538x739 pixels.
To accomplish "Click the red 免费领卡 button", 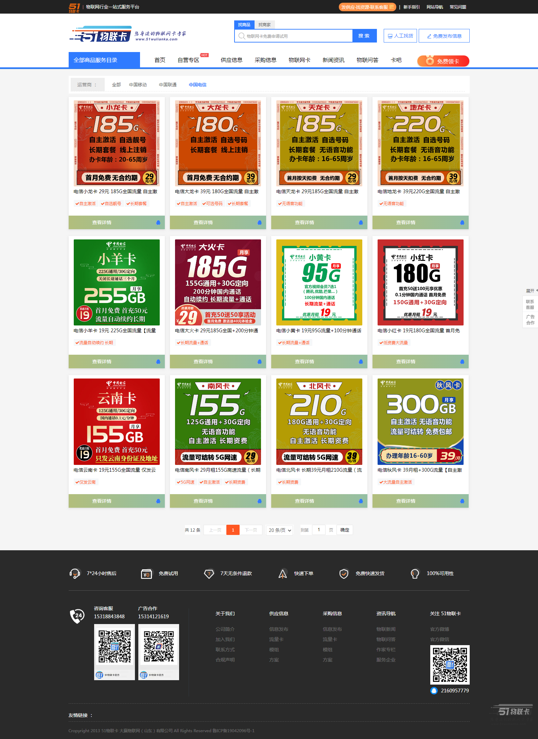I will (443, 61).
